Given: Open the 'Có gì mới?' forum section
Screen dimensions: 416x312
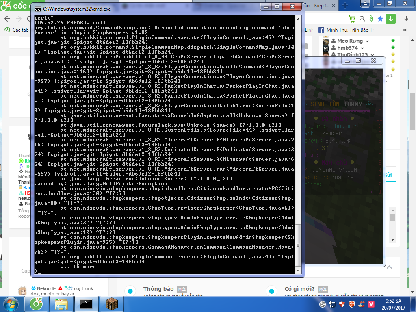Looking at the screenshot, I should pos(299,289).
